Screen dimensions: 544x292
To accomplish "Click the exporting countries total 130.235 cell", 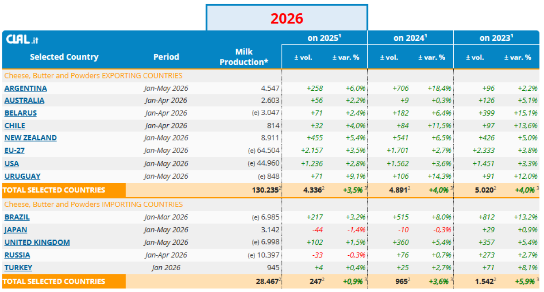I will pyautogui.click(x=266, y=190).
